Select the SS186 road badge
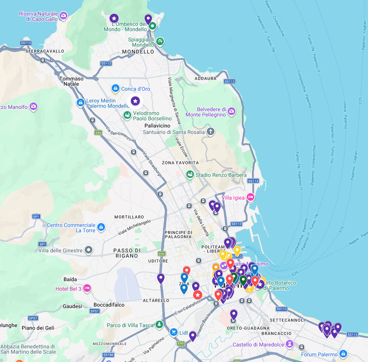The height and width of the screenshot is (362, 368). click(108, 355)
